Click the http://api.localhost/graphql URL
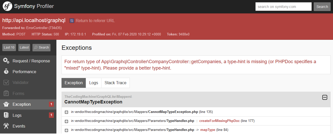This screenshot has height=134, width=333. [34, 21]
